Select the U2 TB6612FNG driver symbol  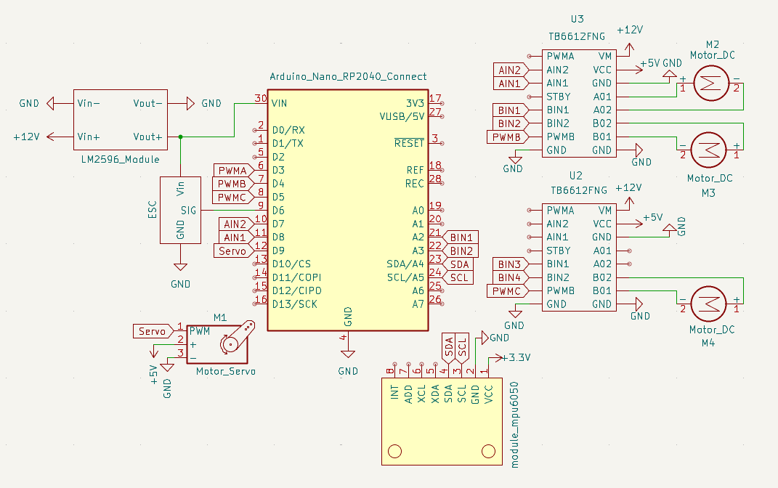point(579,256)
